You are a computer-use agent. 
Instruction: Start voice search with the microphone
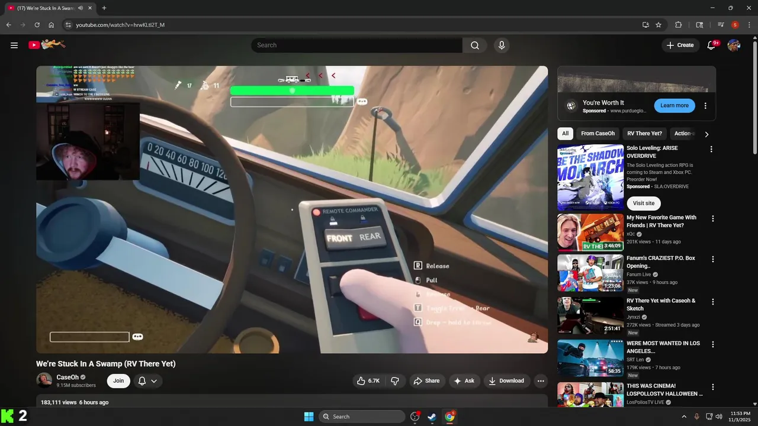(x=502, y=45)
